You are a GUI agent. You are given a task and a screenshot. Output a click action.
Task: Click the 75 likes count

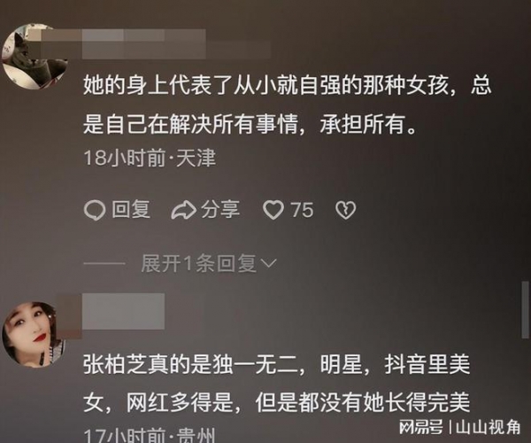pos(302,210)
